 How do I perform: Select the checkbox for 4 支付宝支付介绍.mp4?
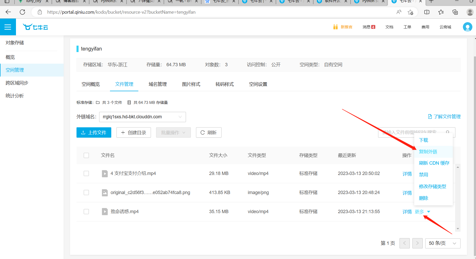(86, 173)
